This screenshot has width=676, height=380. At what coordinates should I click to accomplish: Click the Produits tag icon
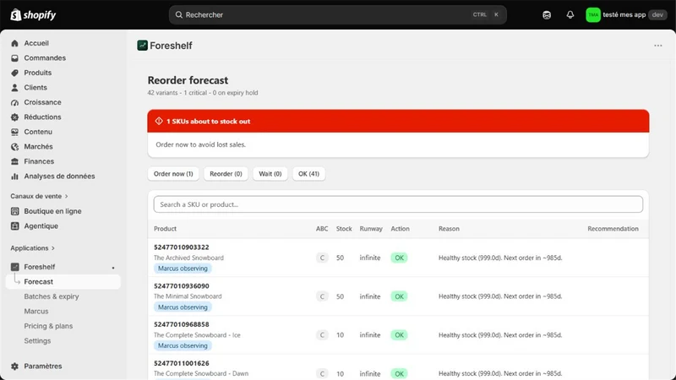coord(14,73)
